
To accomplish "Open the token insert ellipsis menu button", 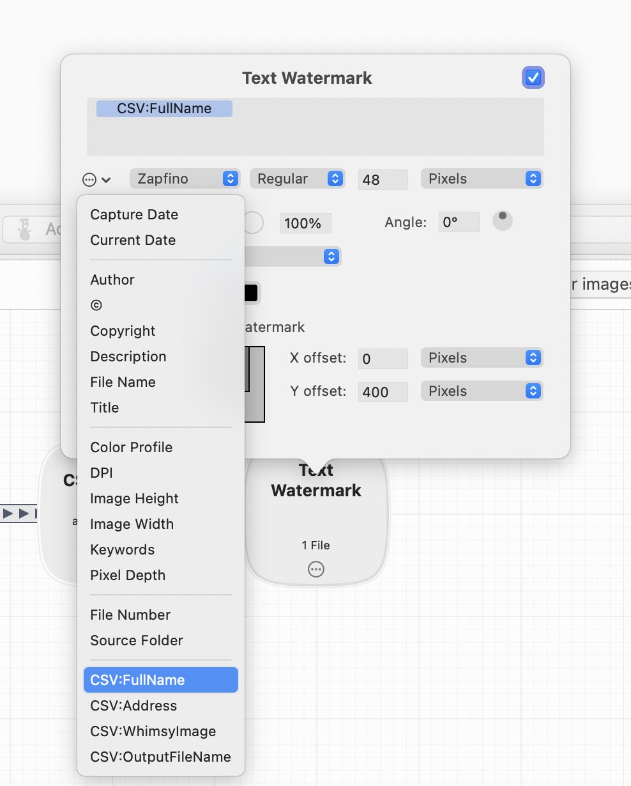I will point(96,180).
